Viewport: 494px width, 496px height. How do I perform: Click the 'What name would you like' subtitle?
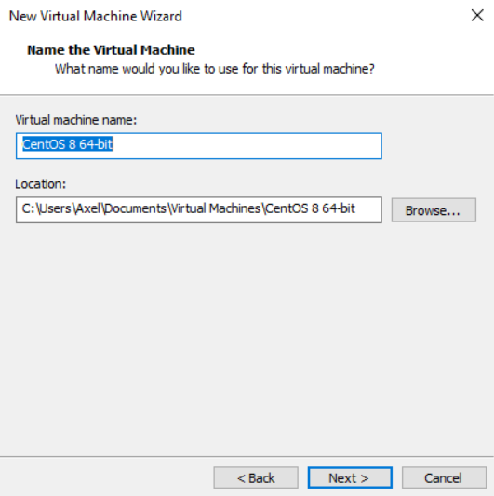click(215, 69)
